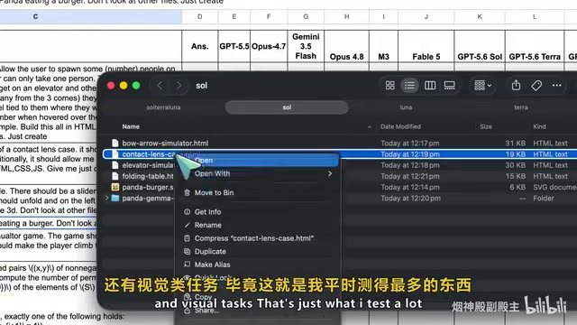Choose Rename in context menu
Screen dimensions: 577x325
coord(208,225)
